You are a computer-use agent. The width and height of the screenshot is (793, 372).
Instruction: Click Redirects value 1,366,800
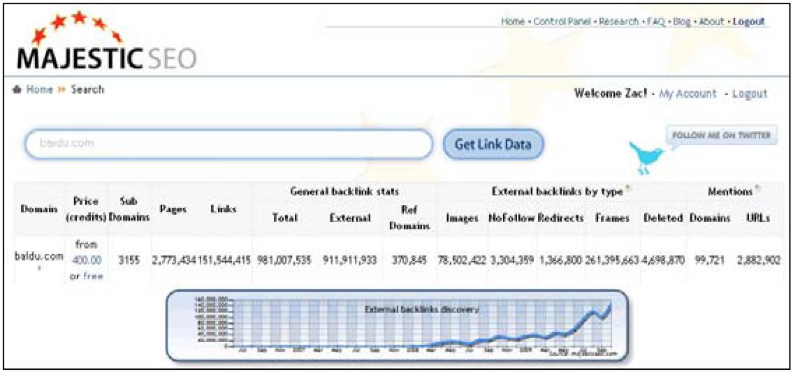[x=561, y=261]
